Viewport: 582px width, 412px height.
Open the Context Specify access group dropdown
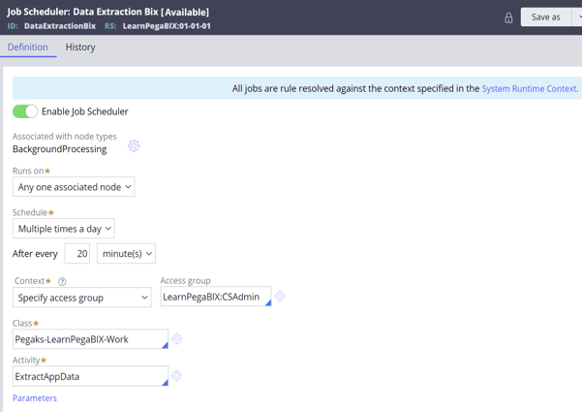tap(82, 298)
